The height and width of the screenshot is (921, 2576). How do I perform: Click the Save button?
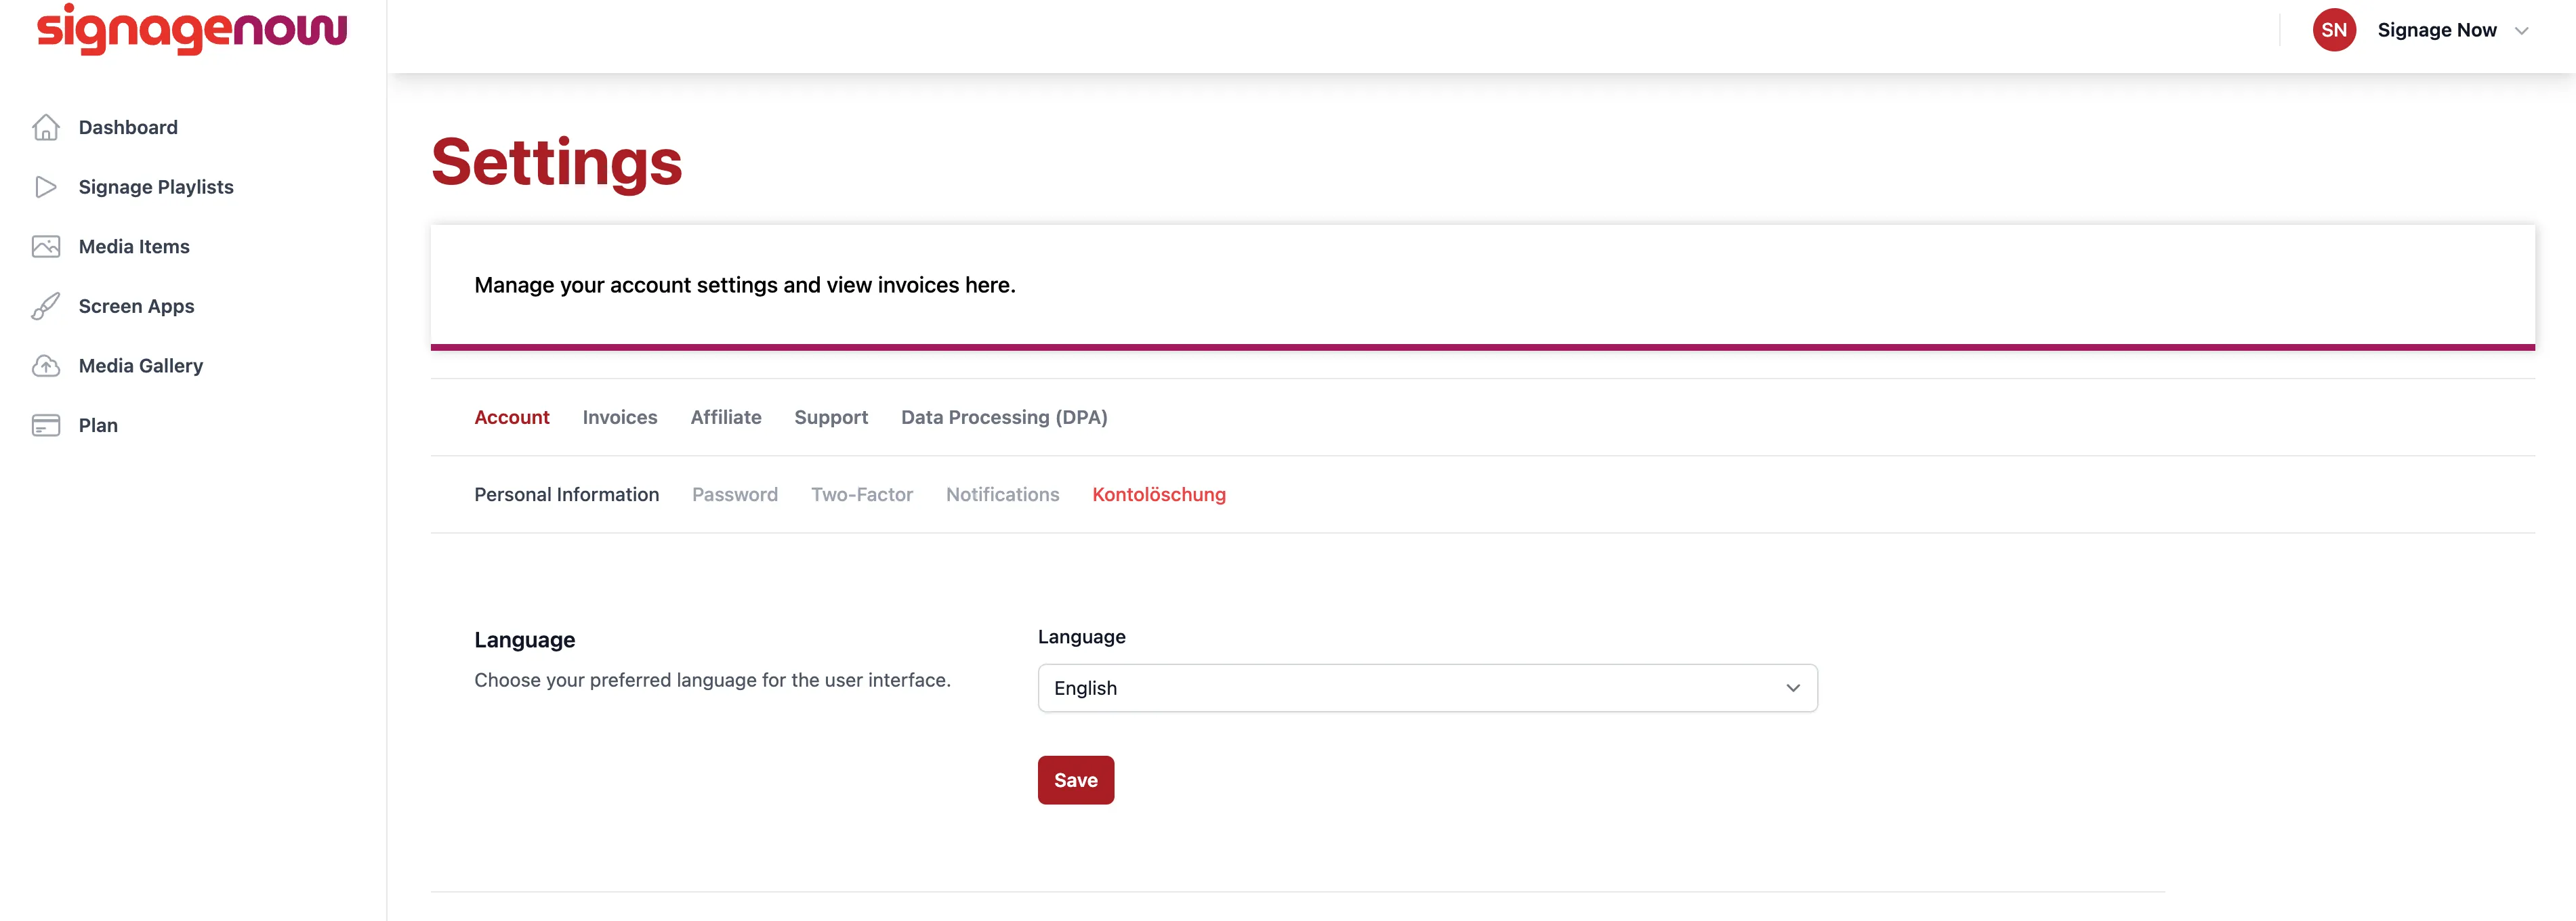click(1076, 780)
